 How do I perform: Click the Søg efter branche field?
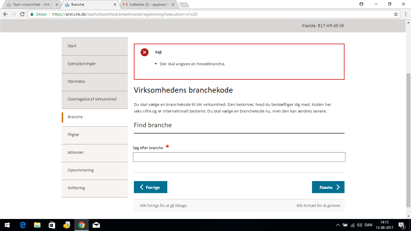(x=239, y=157)
